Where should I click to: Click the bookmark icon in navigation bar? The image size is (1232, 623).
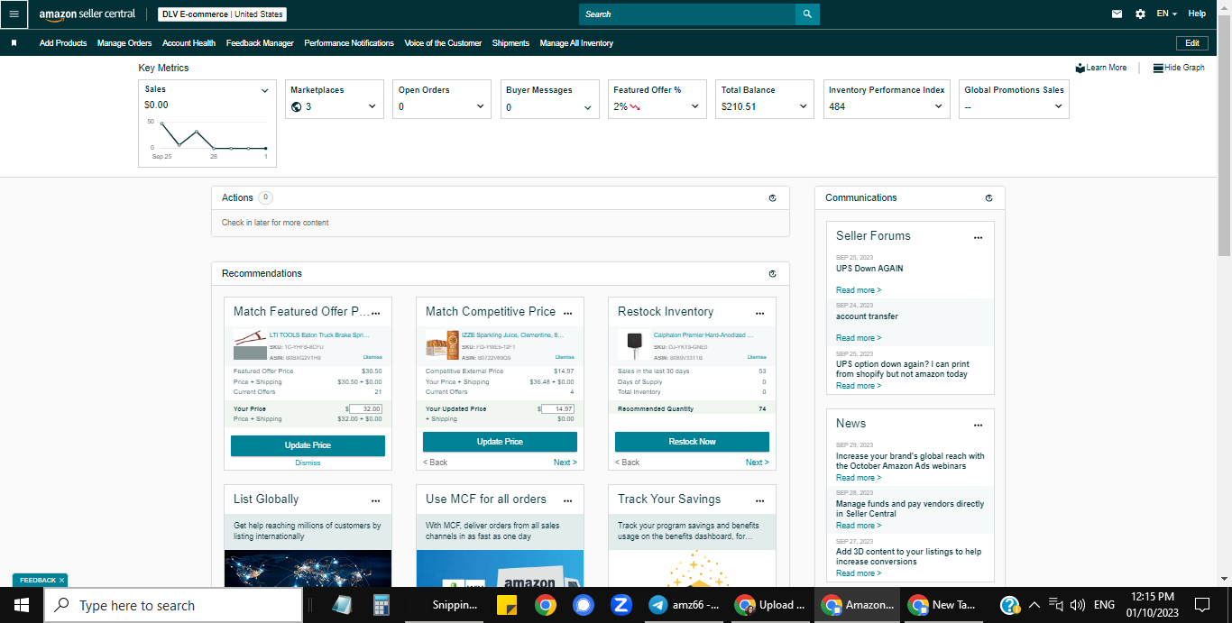[14, 43]
